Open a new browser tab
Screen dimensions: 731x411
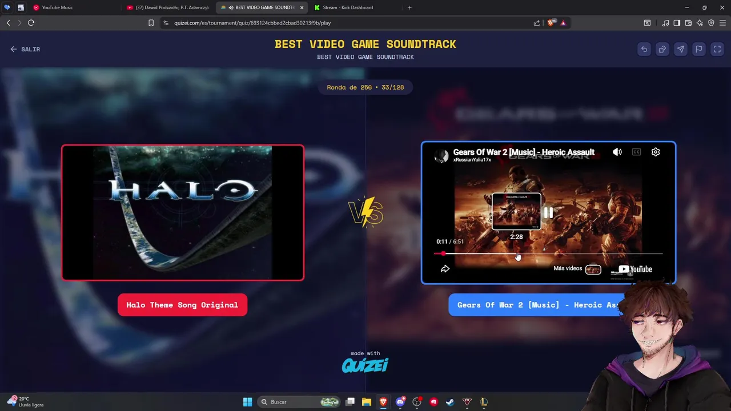[x=409, y=7]
